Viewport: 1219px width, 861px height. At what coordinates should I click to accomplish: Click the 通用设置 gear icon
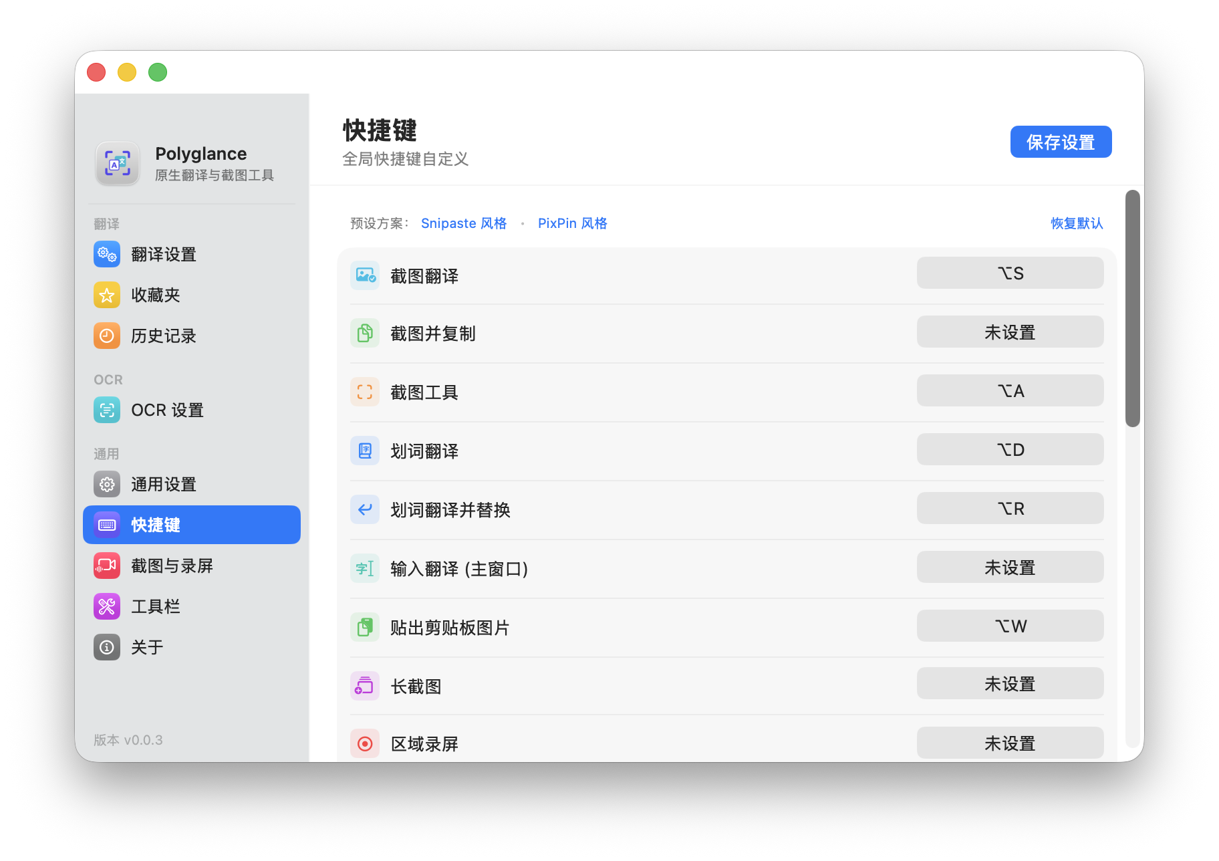[107, 484]
